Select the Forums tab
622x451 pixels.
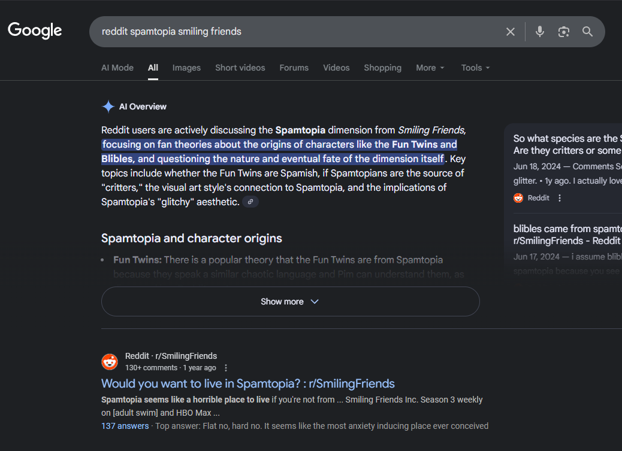pos(294,68)
